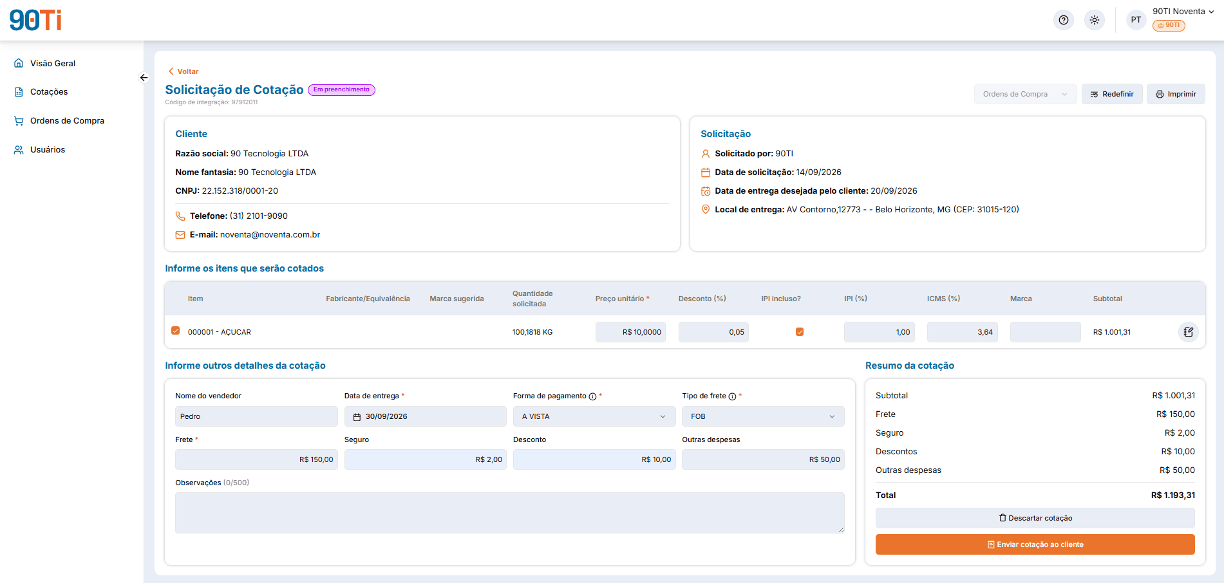The image size is (1224, 583).
Task: Click the Tipo de frete info icon
Action: pyautogui.click(x=732, y=396)
